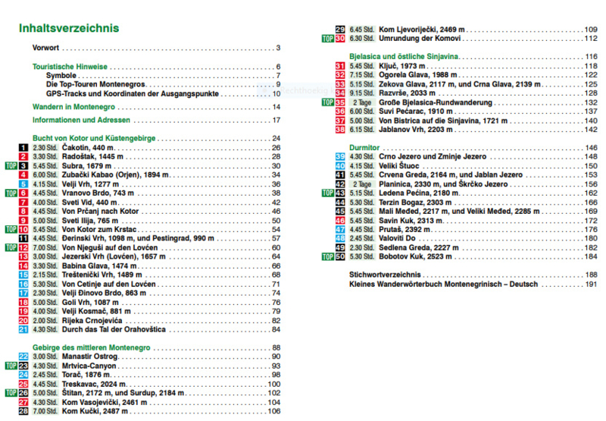Open 'Crno Jezero und Zminje Jezero'
606x421 pixels.
(x=433, y=157)
